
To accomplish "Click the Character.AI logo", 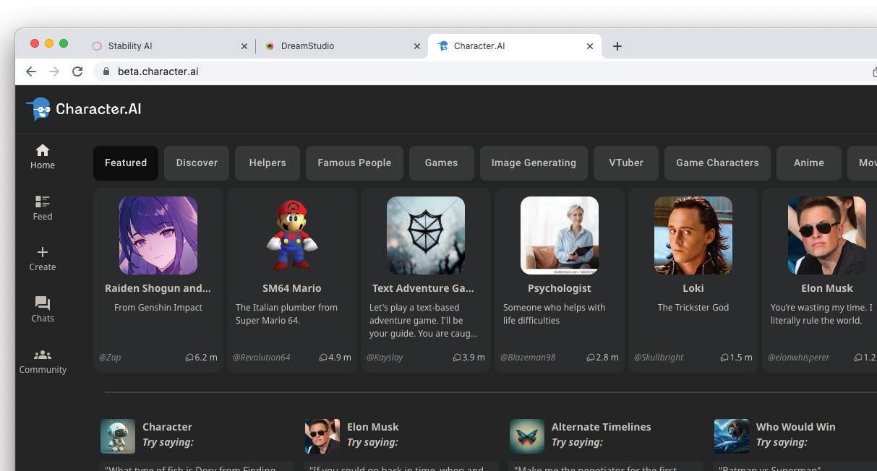I will pos(84,109).
